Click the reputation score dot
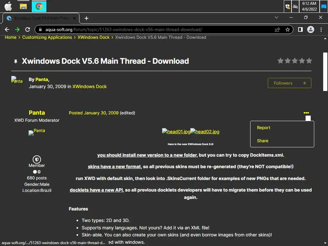This screenshot has height=246, width=328. coord(35,172)
